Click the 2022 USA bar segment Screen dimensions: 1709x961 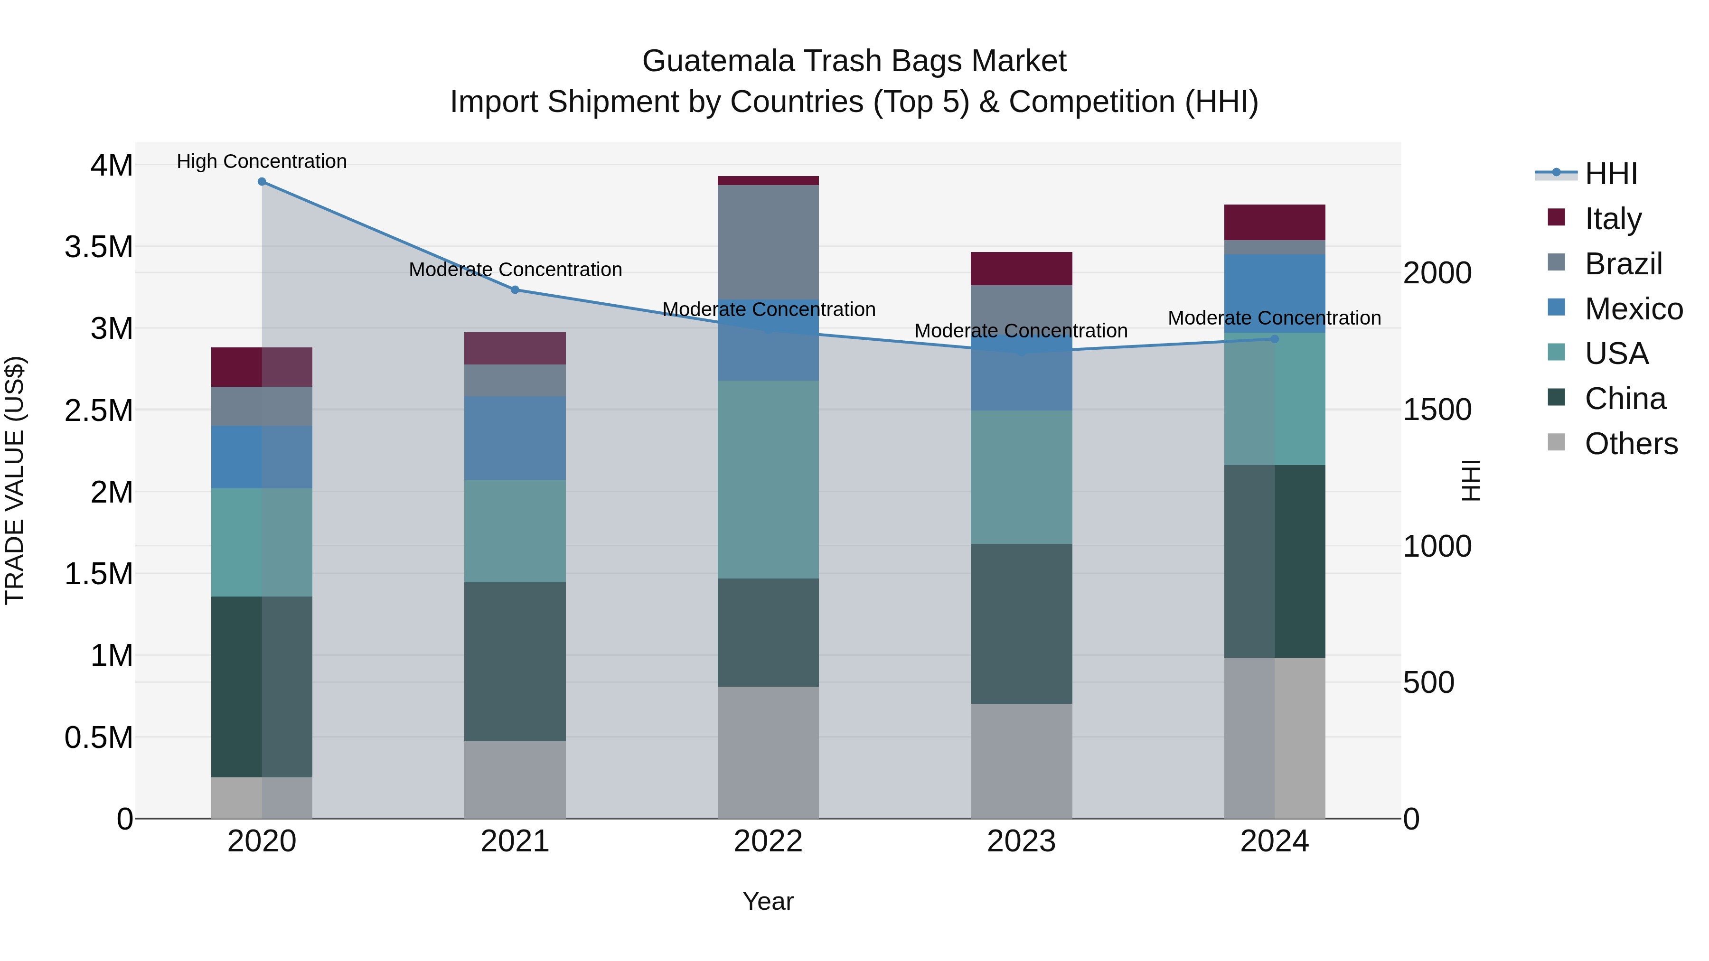[x=768, y=479]
